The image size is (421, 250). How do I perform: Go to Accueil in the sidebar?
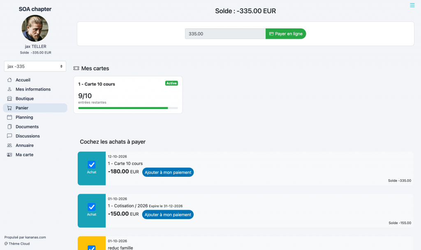[x=35, y=80]
